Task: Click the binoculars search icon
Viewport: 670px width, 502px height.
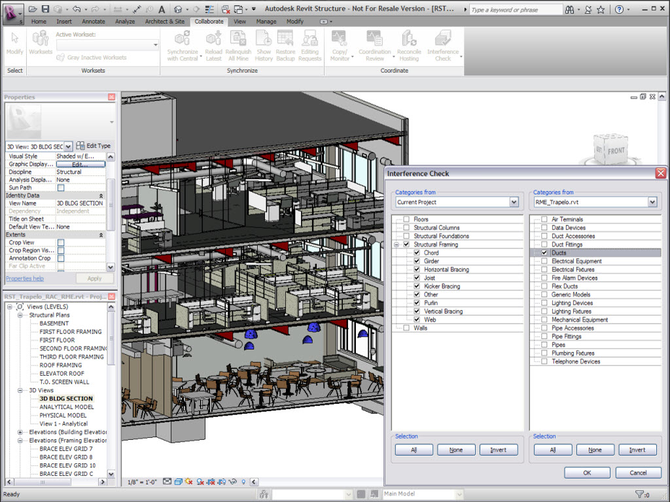Action: pos(570,9)
